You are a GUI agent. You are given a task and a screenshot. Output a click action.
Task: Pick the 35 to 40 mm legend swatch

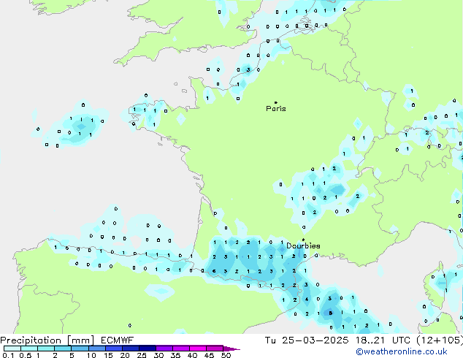click(181, 349)
